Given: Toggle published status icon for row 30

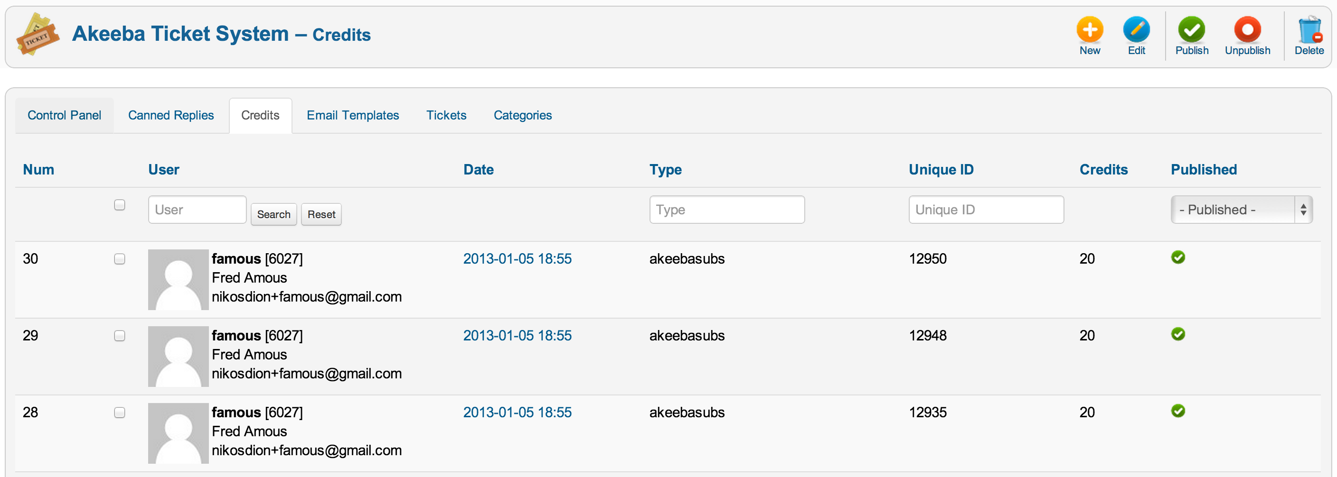Looking at the screenshot, I should pos(1177,257).
